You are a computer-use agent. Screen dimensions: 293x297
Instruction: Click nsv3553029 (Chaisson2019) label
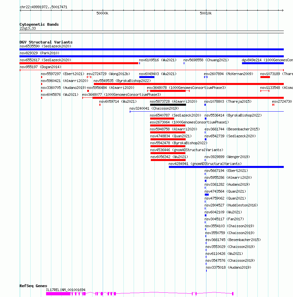(230, 247)
